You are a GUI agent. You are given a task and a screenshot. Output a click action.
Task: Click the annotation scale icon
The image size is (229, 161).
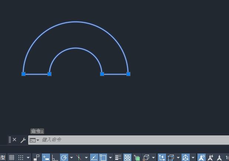click(219, 158)
